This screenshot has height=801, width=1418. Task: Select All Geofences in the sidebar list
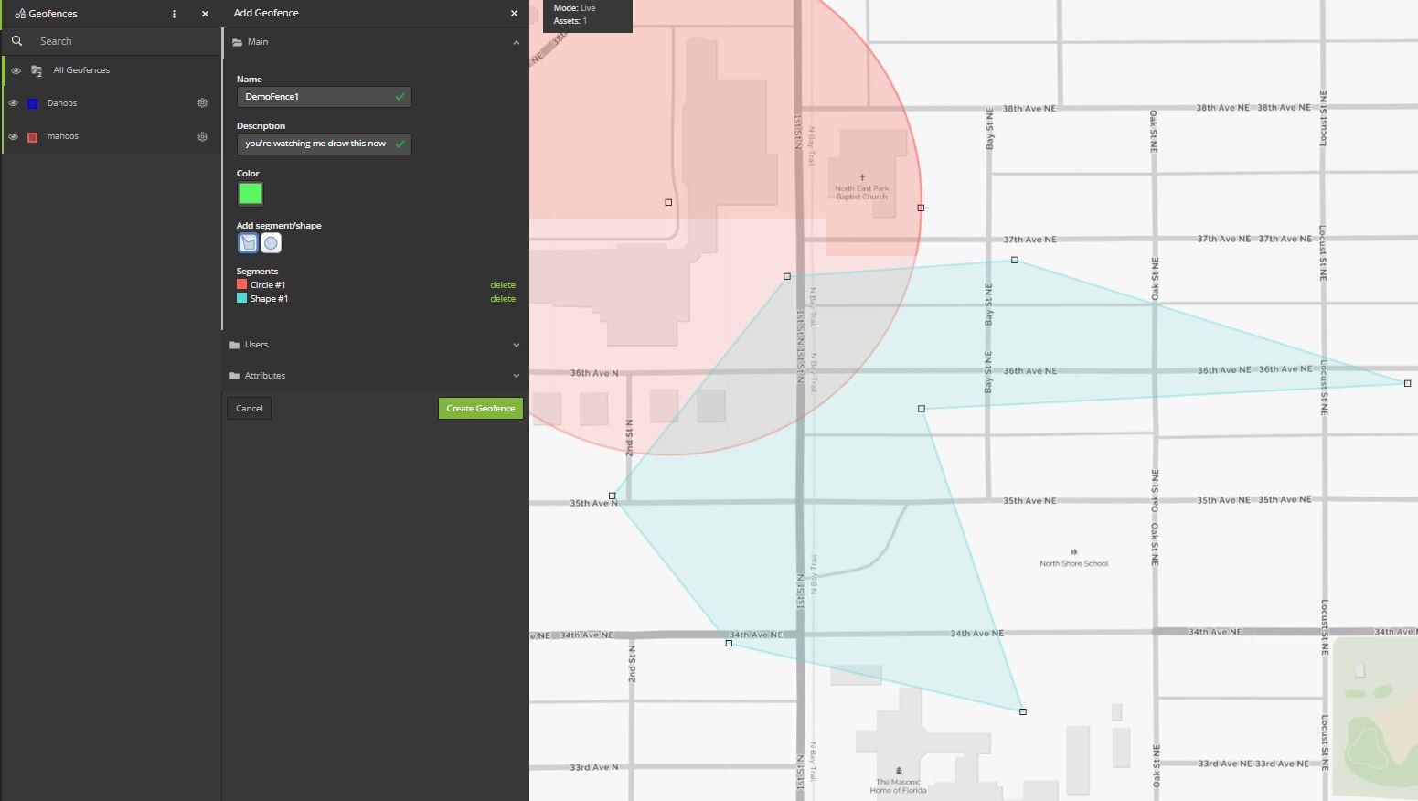click(x=81, y=70)
